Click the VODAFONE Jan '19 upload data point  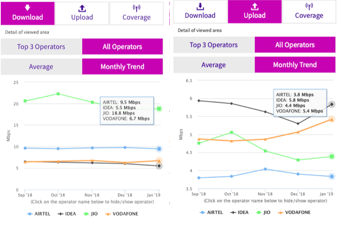pyautogui.click(x=332, y=119)
